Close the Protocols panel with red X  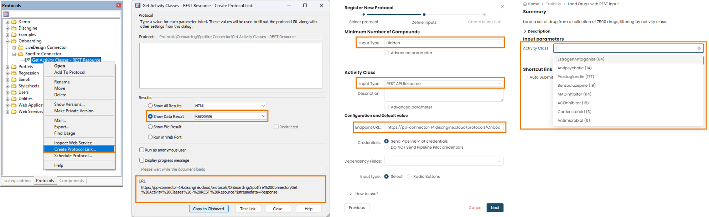tap(119, 5)
